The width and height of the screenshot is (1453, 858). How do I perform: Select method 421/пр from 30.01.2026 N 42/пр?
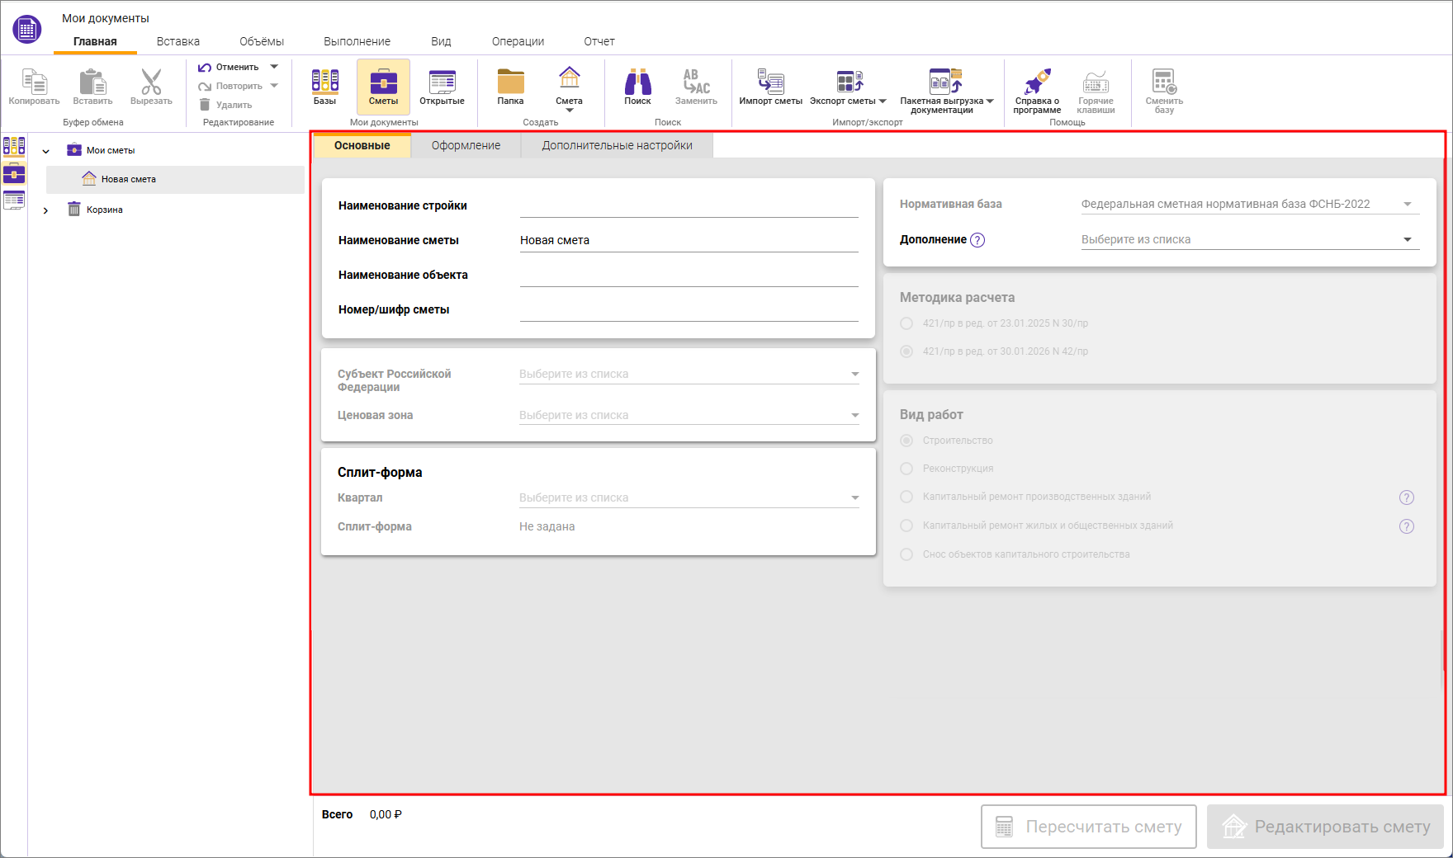906,351
